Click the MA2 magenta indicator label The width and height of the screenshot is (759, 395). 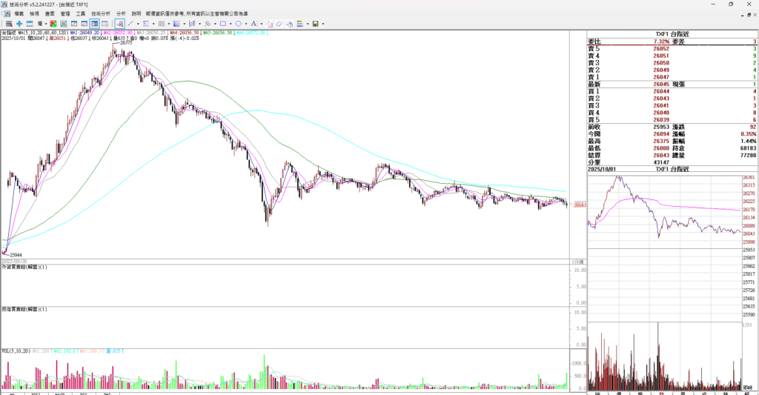tap(119, 33)
